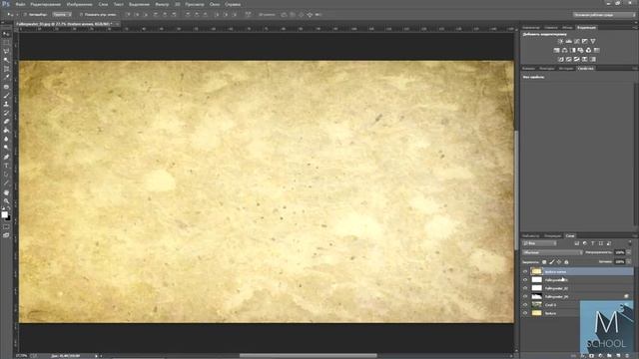This screenshot has width=639, height=359.
Task: Select the Hand tool
Action: (6, 192)
